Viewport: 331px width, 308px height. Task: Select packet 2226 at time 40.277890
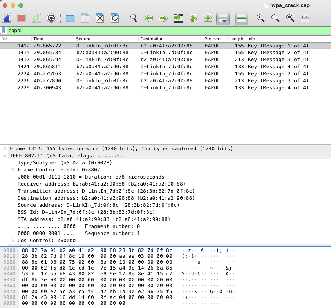pos(165,81)
